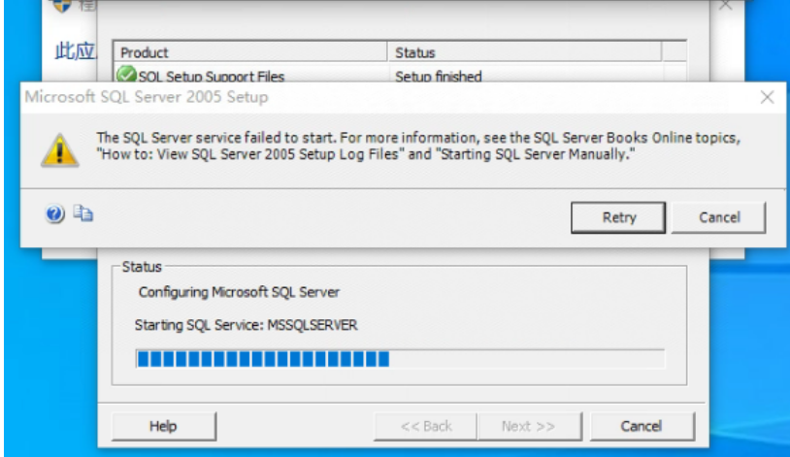Click the shield icon in the background window title

point(62,5)
